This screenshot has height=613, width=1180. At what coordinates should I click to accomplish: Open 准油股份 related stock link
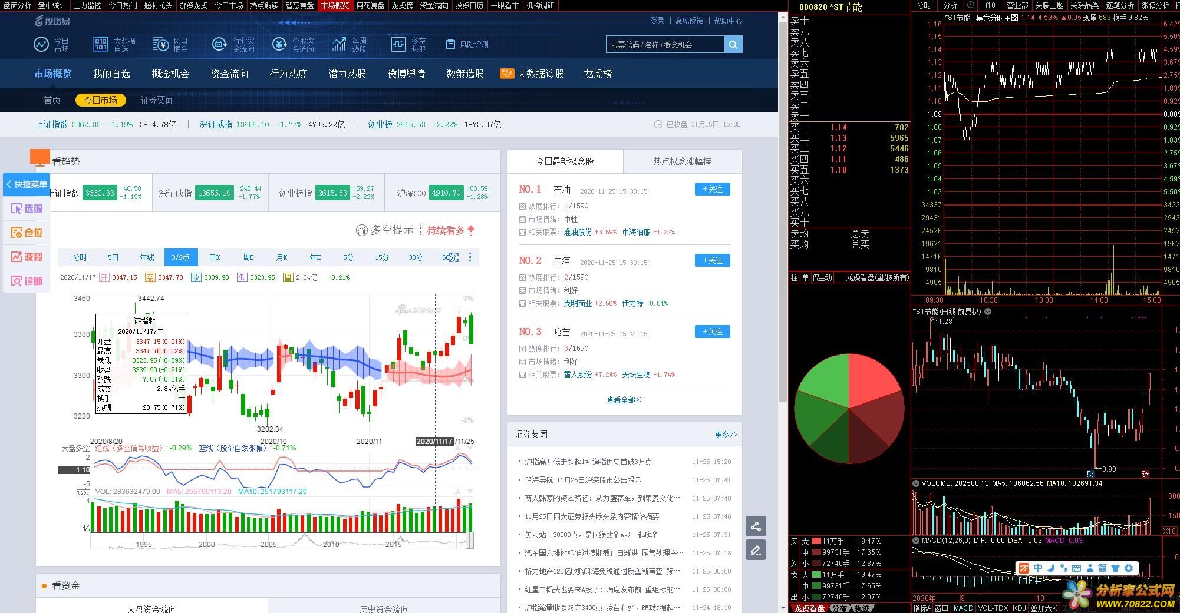coord(578,232)
